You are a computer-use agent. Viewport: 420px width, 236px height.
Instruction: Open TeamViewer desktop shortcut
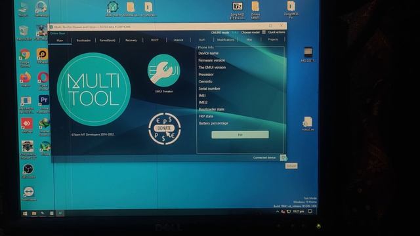click(x=29, y=194)
